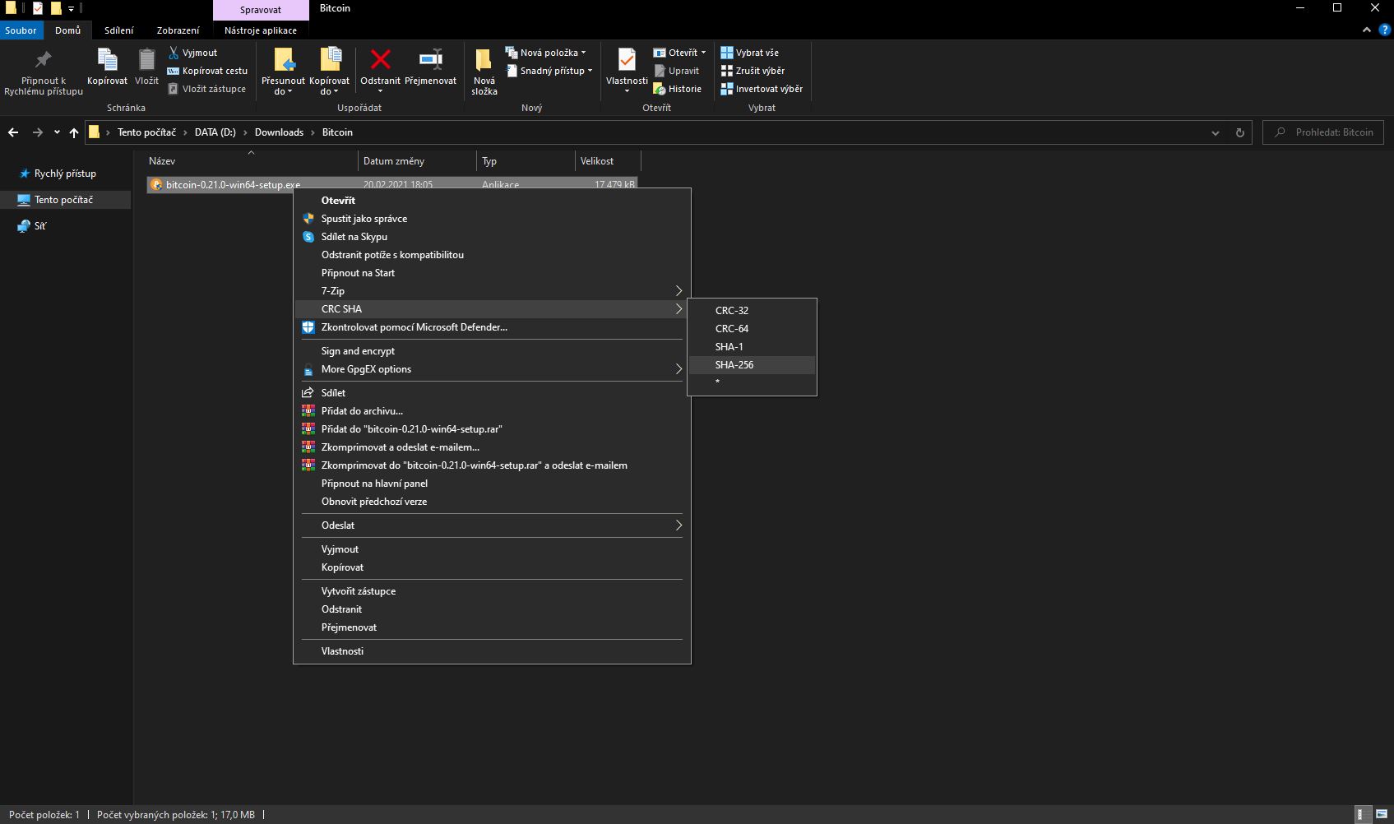Viewport: 1394px width, 824px height.
Task: Click the Nová složka folder icon
Action: coord(484,60)
